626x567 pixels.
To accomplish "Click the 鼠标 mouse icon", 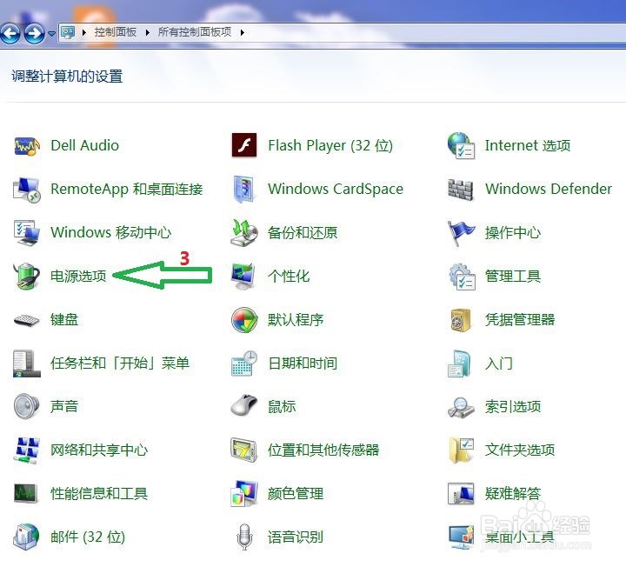I will [x=244, y=405].
